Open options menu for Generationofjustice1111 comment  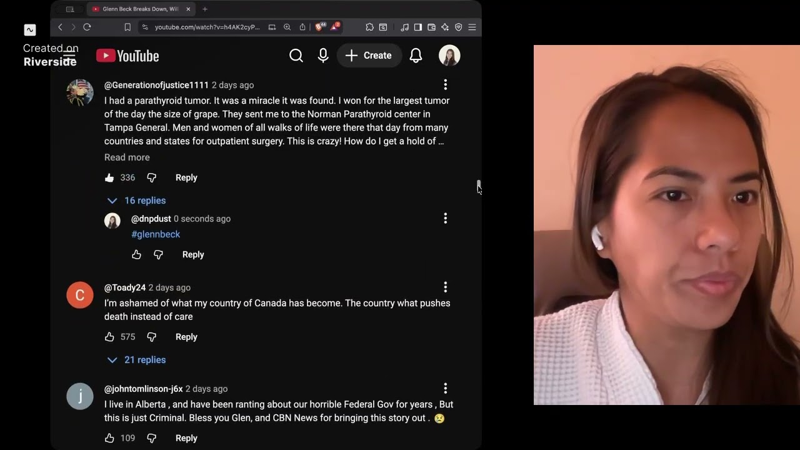(446, 84)
